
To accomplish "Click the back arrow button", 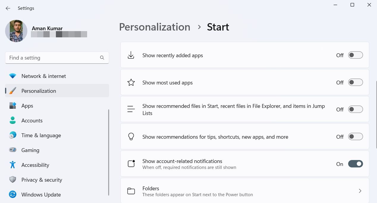I will [8, 8].
